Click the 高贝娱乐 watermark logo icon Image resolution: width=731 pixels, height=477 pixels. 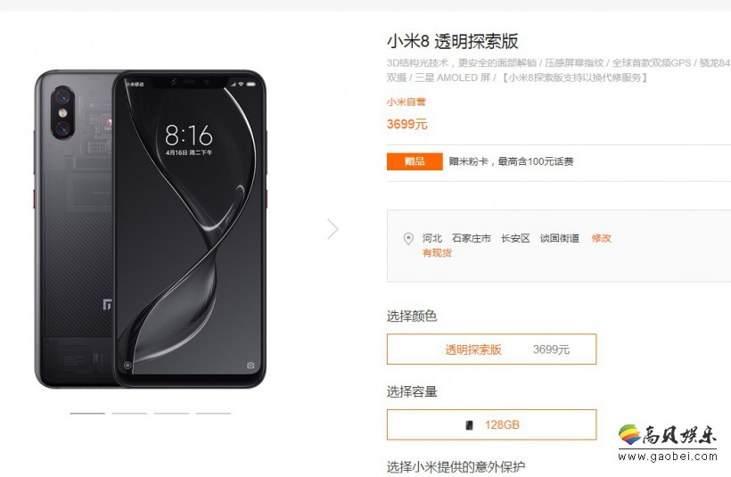pyautogui.click(x=629, y=435)
